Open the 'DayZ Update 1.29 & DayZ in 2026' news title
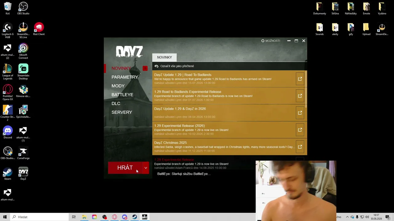394x221 pixels. (x=180, y=109)
